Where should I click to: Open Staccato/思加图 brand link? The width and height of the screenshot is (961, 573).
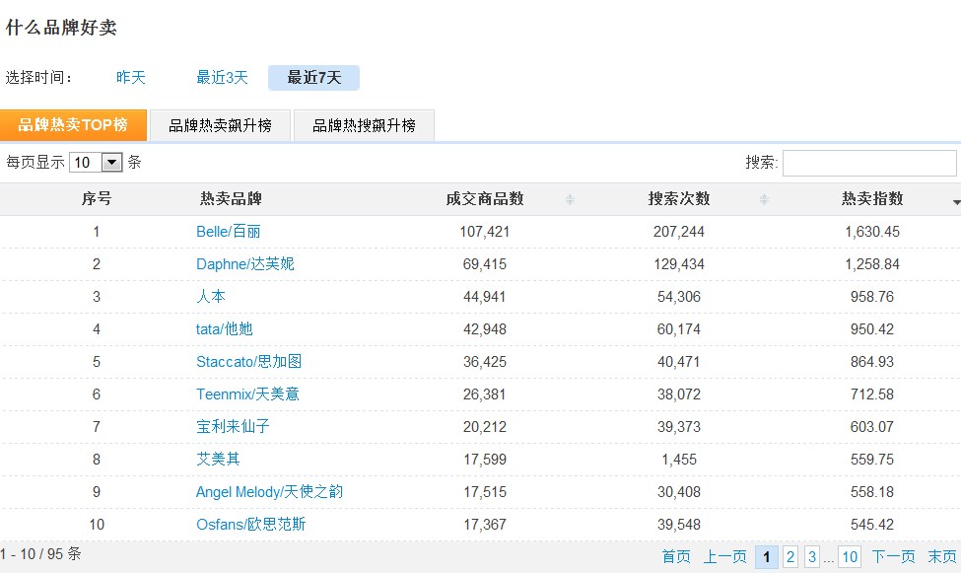click(x=247, y=362)
